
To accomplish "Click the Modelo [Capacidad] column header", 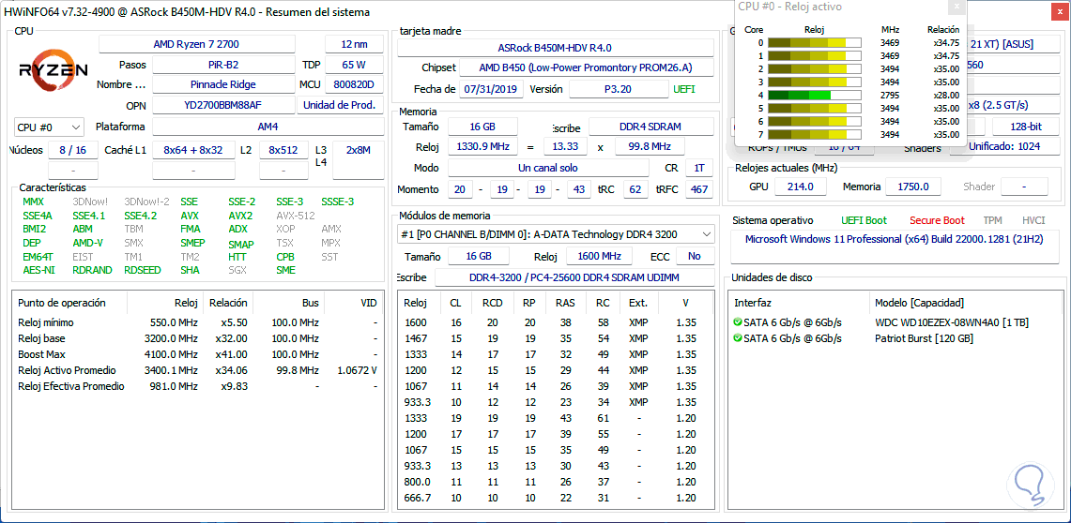I will tap(919, 303).
